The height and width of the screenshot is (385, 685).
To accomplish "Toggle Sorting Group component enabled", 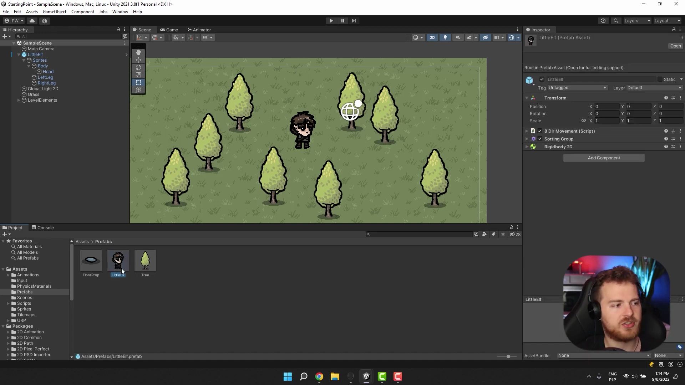I will 540,139.
